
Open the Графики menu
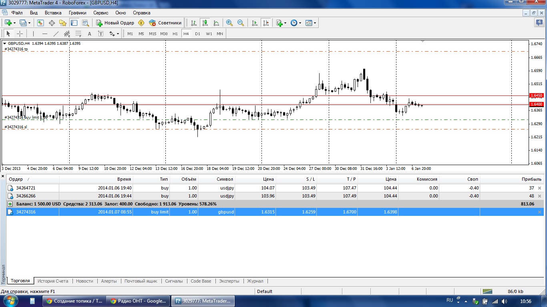coord(77,13)
